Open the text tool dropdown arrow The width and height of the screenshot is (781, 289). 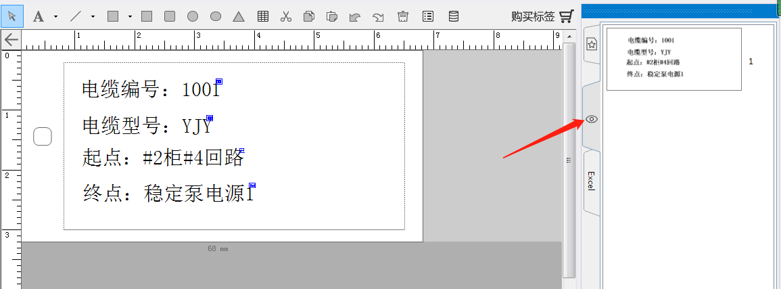55,16
